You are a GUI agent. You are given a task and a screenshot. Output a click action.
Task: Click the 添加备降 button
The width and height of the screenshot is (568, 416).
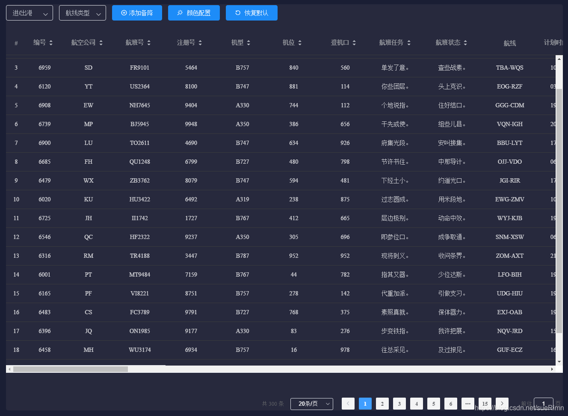tap(137, 13)
